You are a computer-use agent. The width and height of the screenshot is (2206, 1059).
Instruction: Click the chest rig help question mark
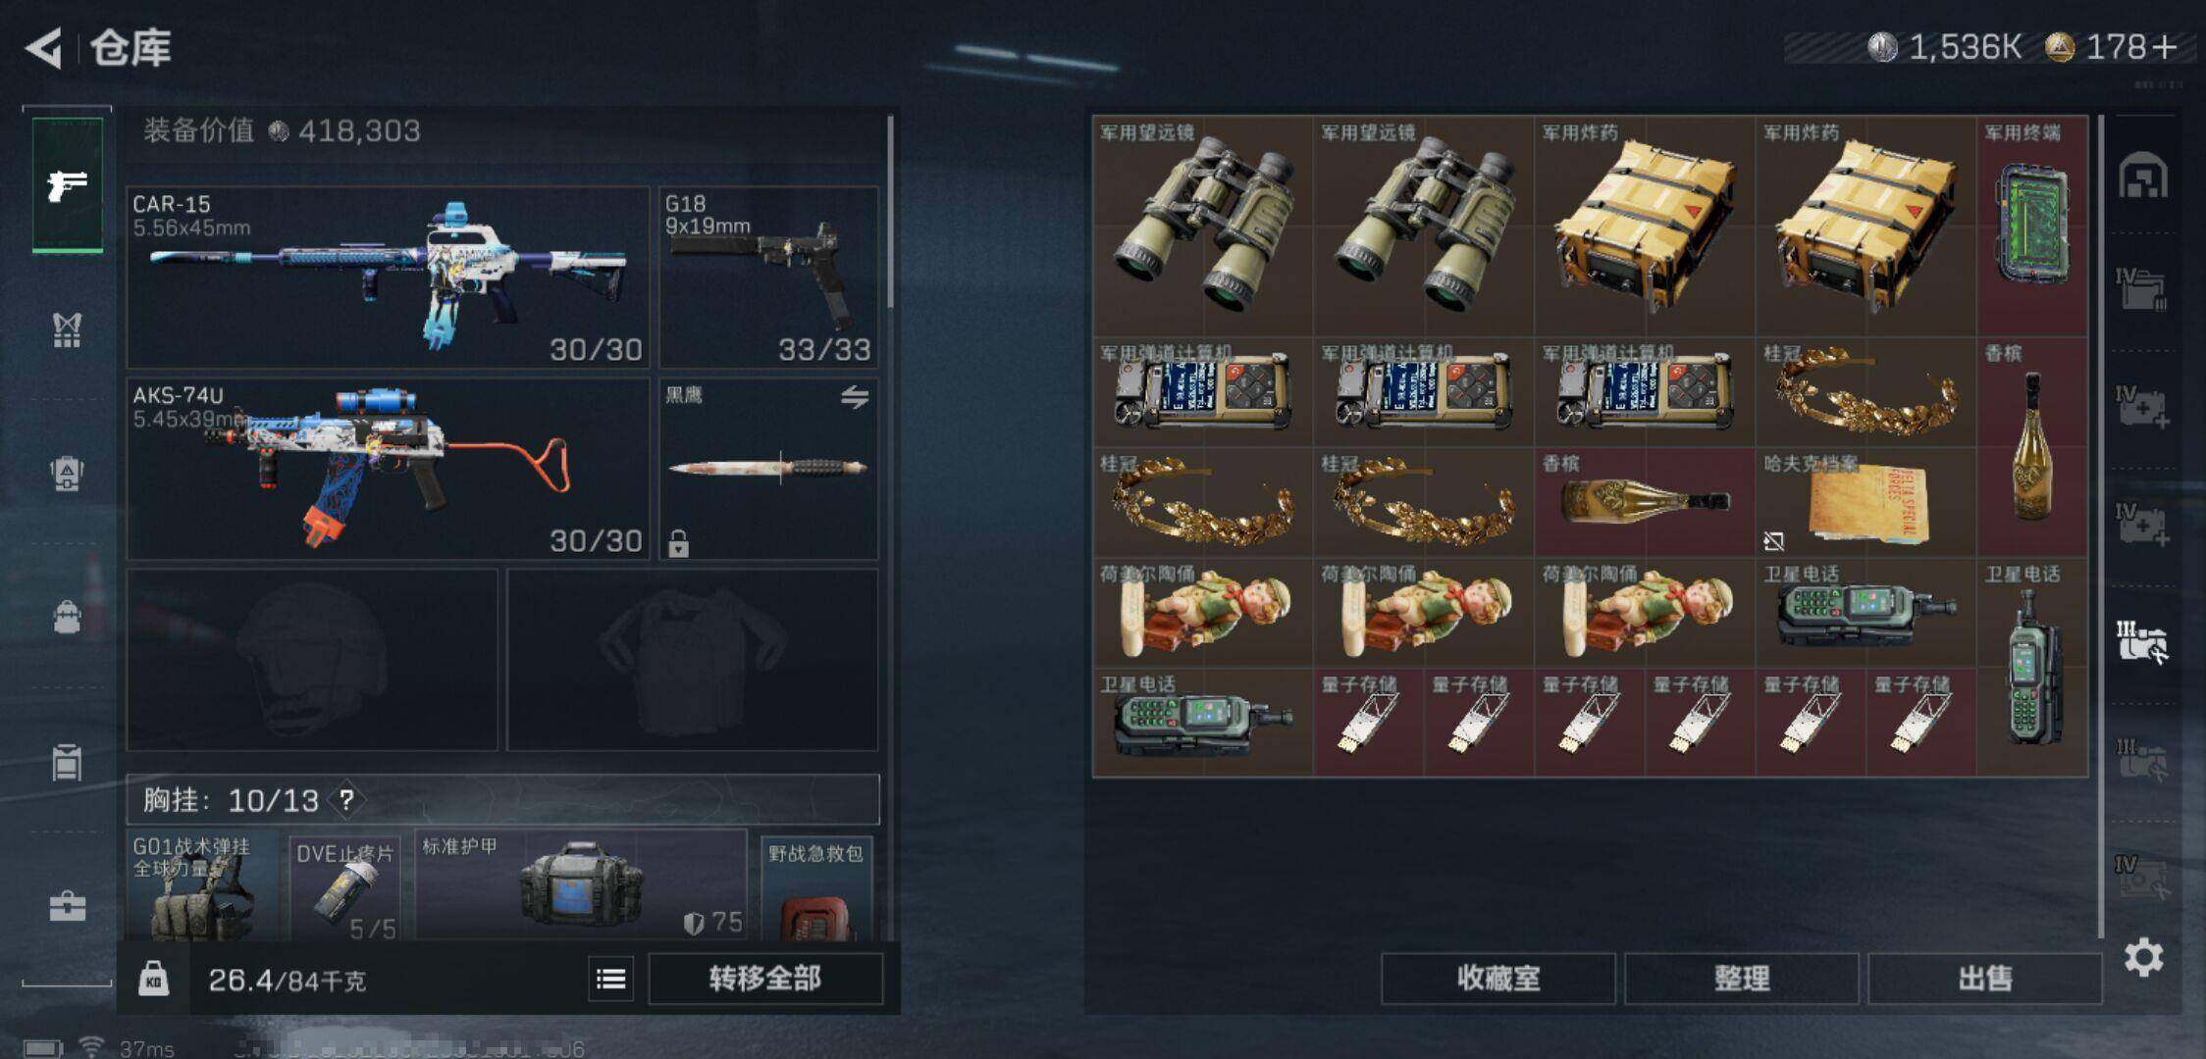(346, 800)
